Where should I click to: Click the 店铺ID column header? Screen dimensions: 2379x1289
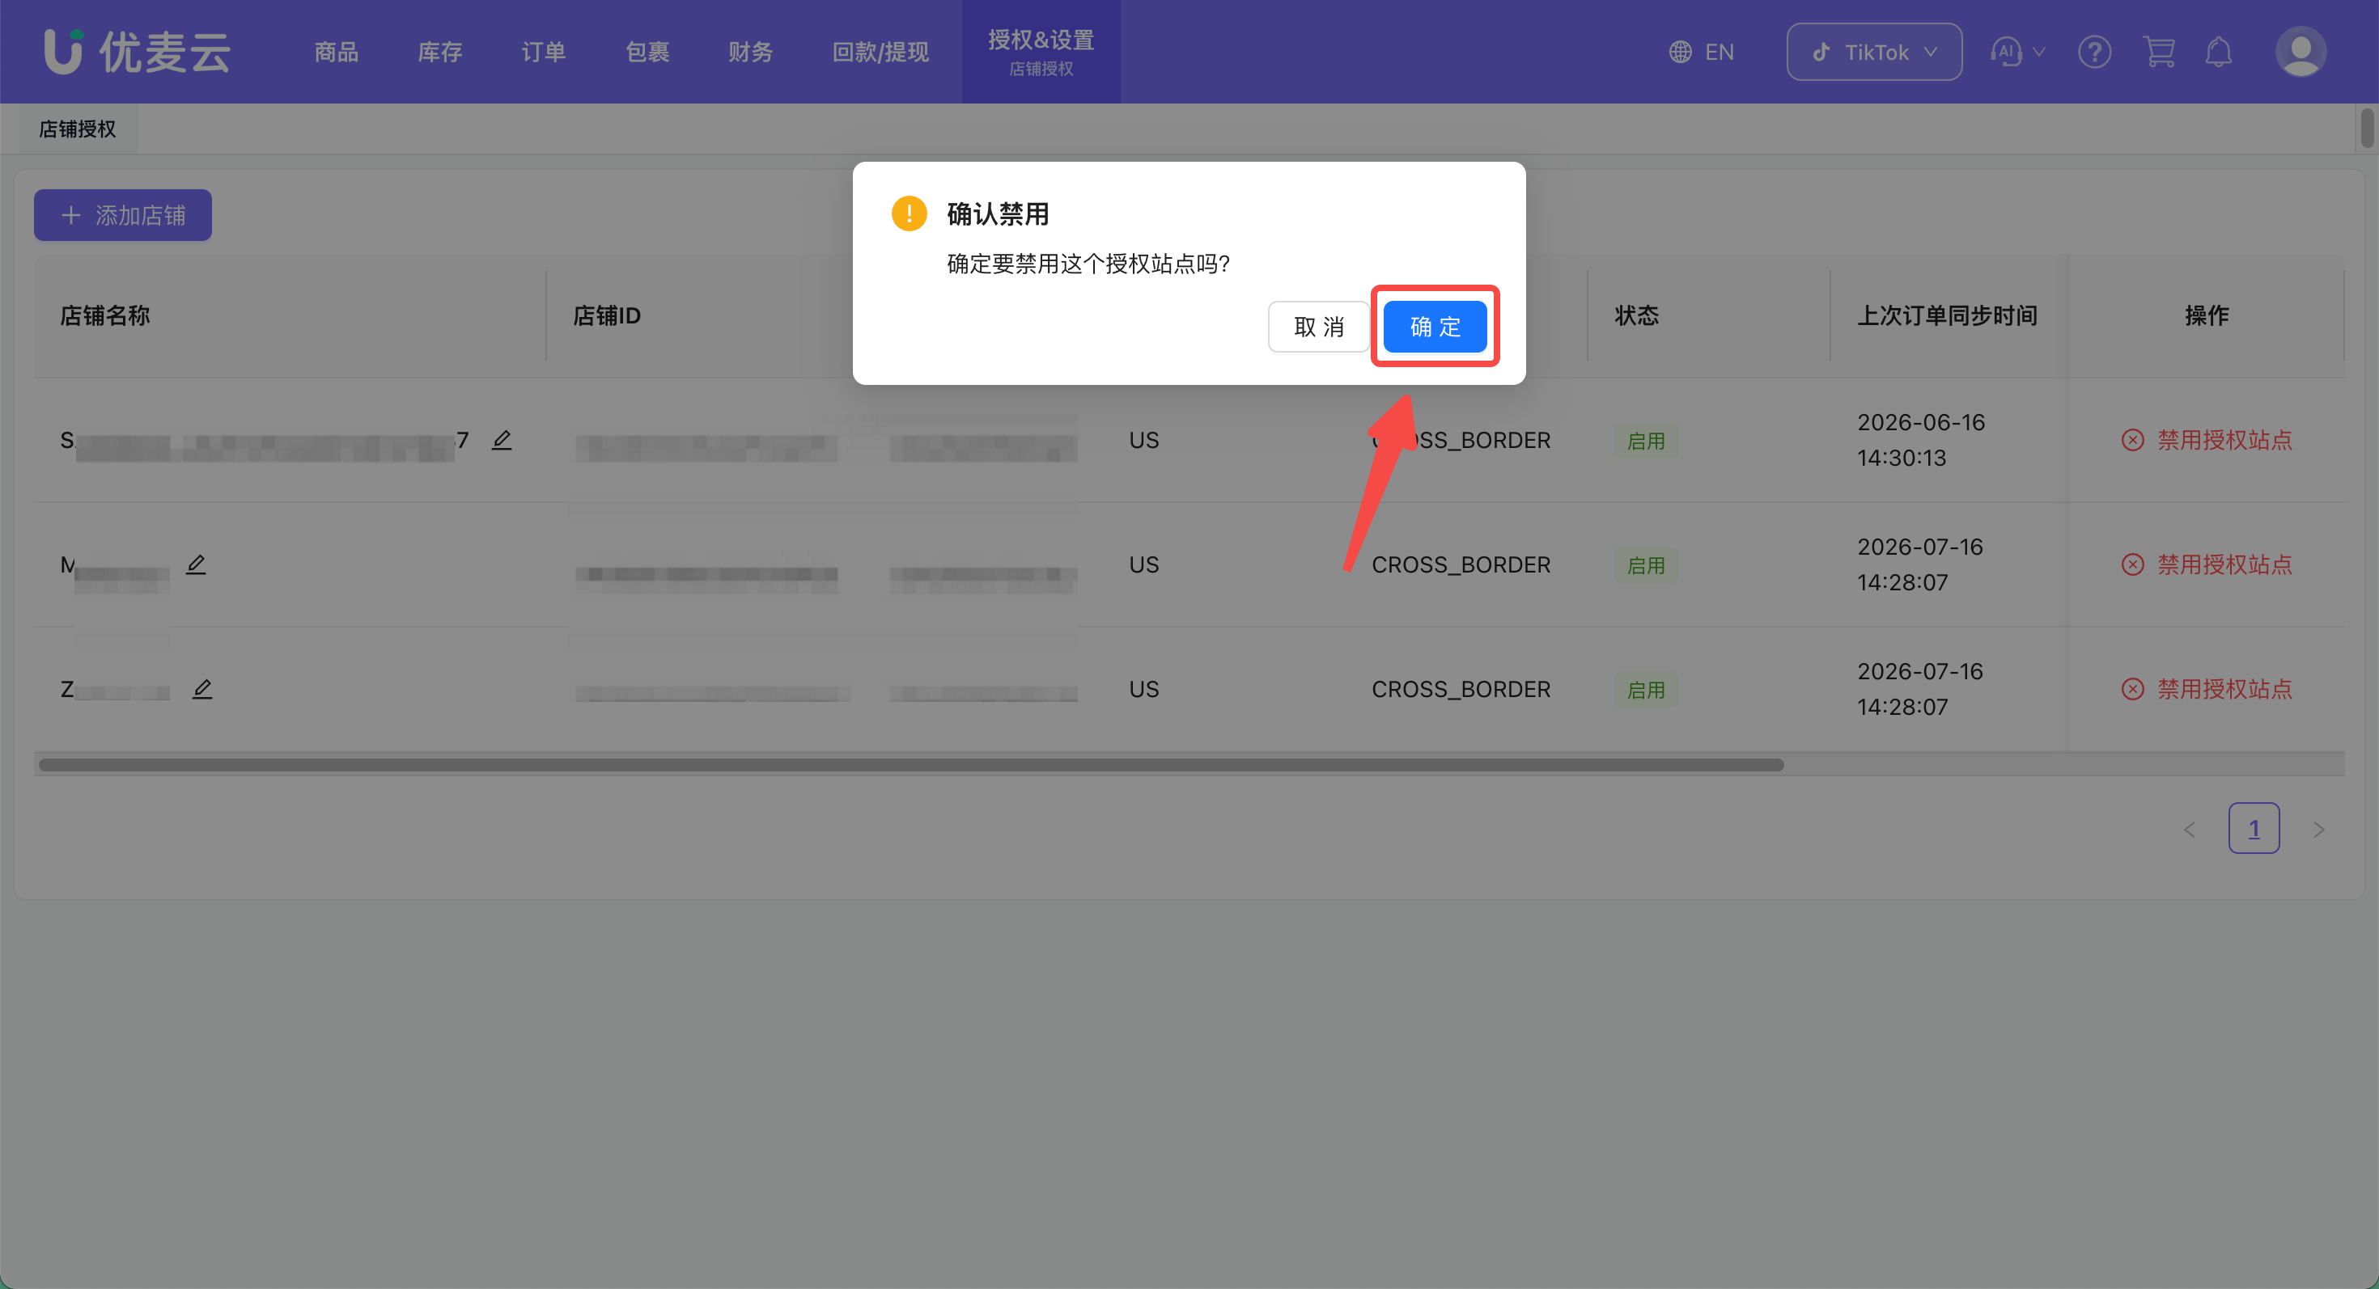coord(607,315)
